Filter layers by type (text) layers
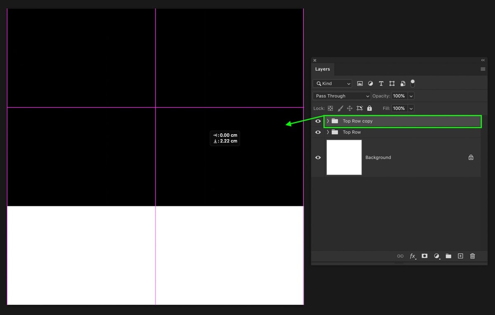Viewport: 495px width, 315px height. click(x=381, y=84)
